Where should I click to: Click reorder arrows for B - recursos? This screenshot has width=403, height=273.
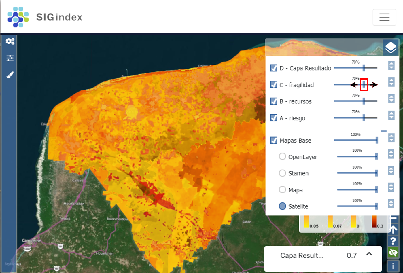(x=391, y=99)
